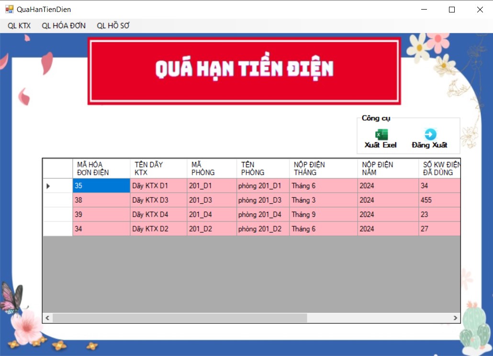493x356 pixels.
Task: Select invoice code cell 35
Action: [x=101, y=186]
